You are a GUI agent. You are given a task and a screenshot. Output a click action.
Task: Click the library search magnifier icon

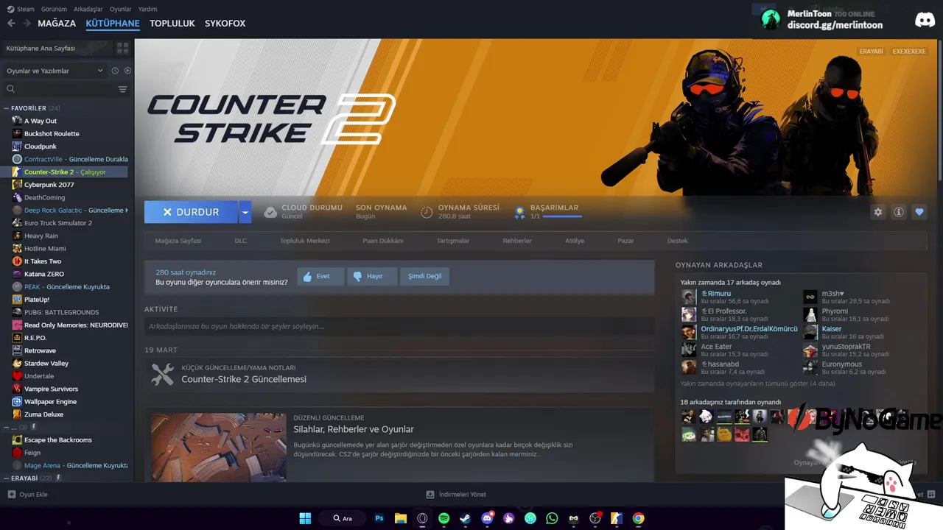click(x=10, y=89)
